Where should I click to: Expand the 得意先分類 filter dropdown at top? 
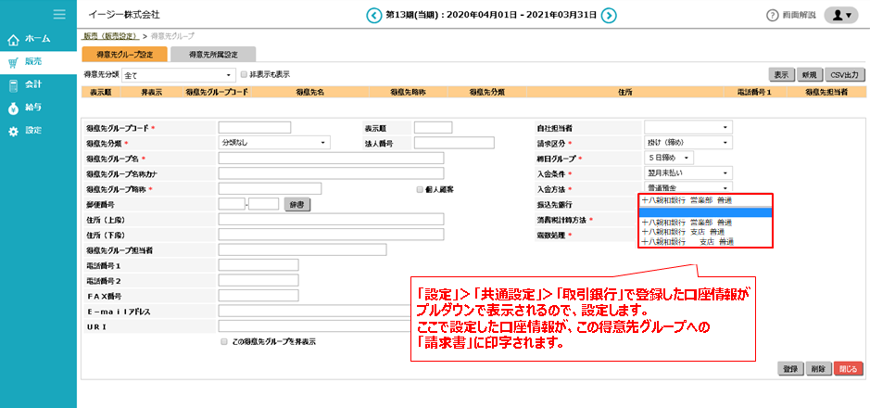click(176, 74)
